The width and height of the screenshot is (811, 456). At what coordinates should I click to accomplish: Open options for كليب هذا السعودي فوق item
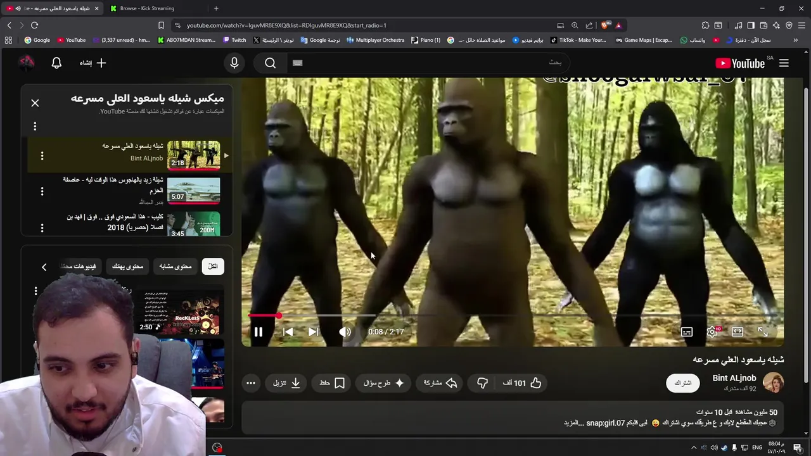point(42,227)
